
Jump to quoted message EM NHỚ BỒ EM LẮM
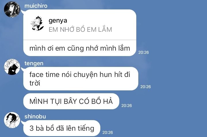point(80,29)
